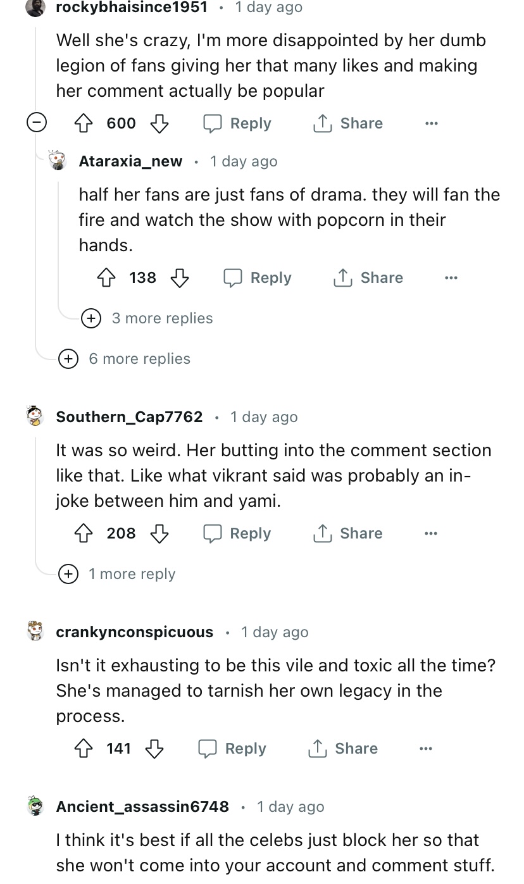
Task: Tap crankynconspicuous's avatar
Action: click(x=36, y=632)
